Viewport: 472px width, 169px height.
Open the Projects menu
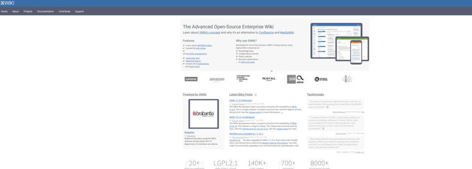click(x=28, y=12)
